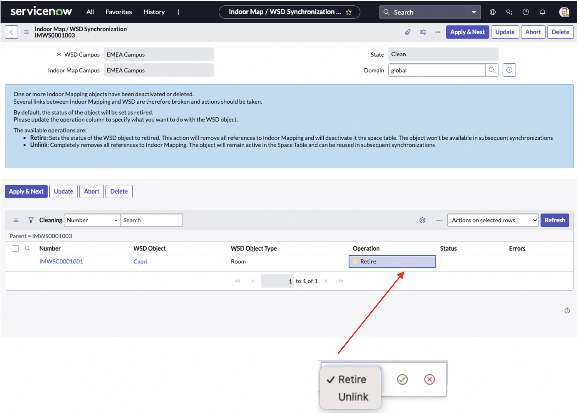Screen dimensions: 577x413
Task: Go to the previous page of results
Action: click(x=252, y=281)
